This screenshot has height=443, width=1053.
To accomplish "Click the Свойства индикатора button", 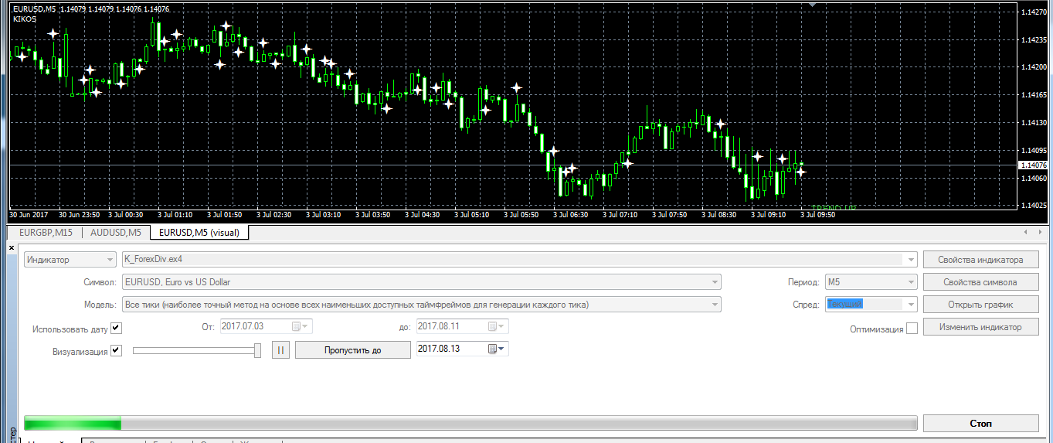I will 980,260.
